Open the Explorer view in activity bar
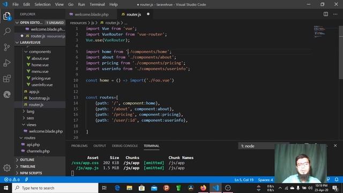Image resolution: width=343 pixels, height=193 pixels. click(7, 16)
